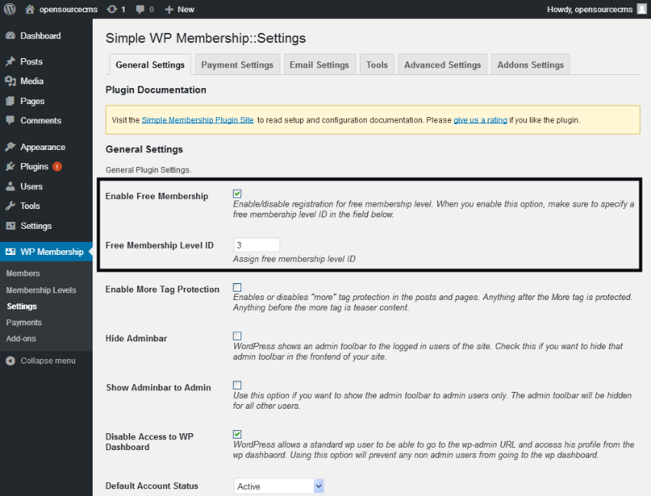Click the WordPress logo icon
The image size is (651, 496).
pyautogui.click(x=9, y=9)
